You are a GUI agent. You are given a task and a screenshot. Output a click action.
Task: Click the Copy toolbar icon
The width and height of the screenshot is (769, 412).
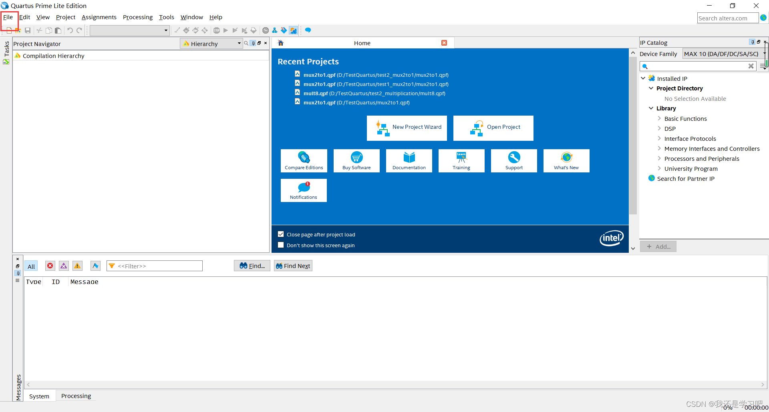coord(48,30)
